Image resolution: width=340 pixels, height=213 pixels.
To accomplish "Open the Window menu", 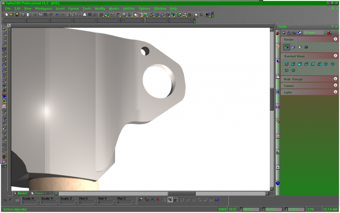I will (x=160, y=9).
